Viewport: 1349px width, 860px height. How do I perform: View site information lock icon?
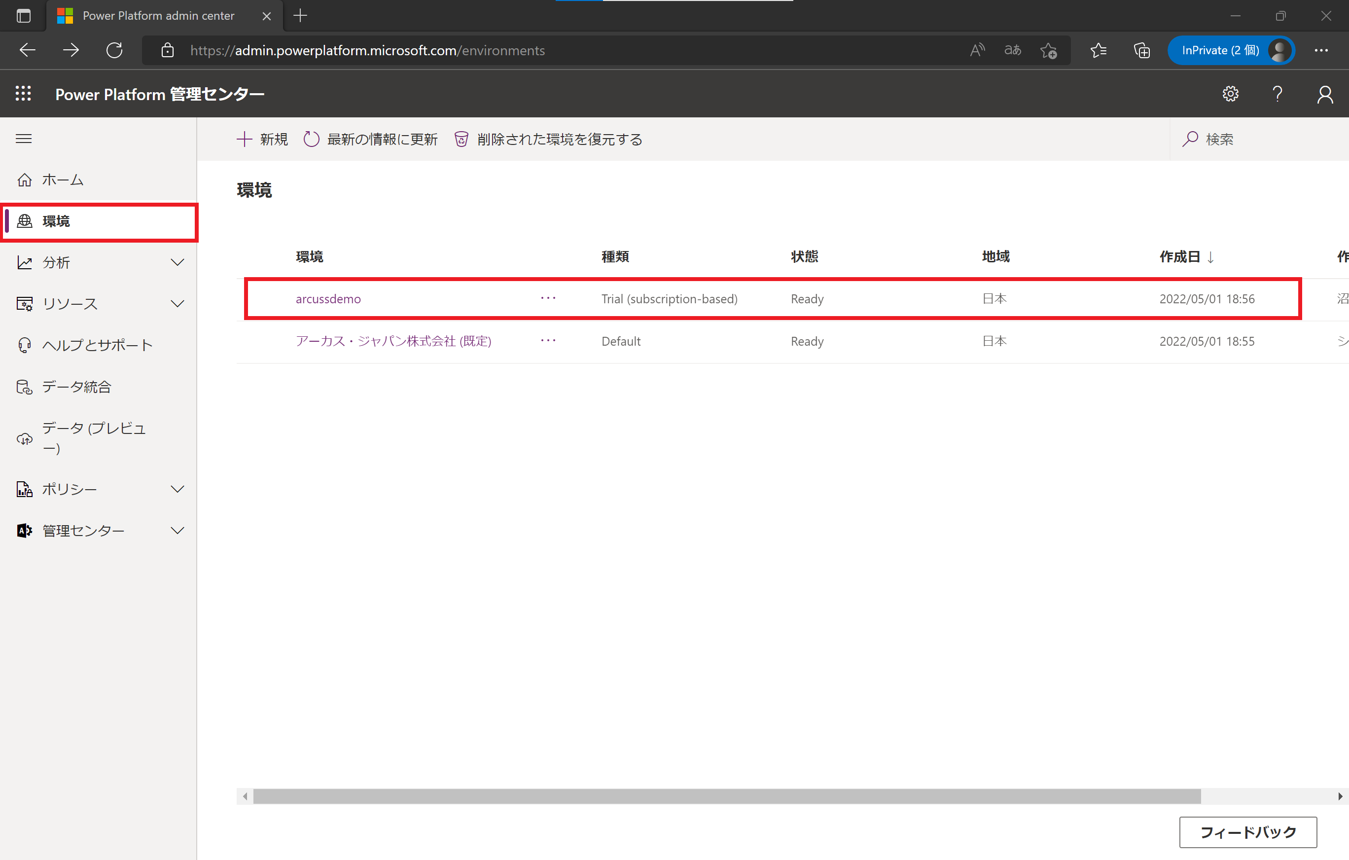pyautogui.click(x=167, y=50)
